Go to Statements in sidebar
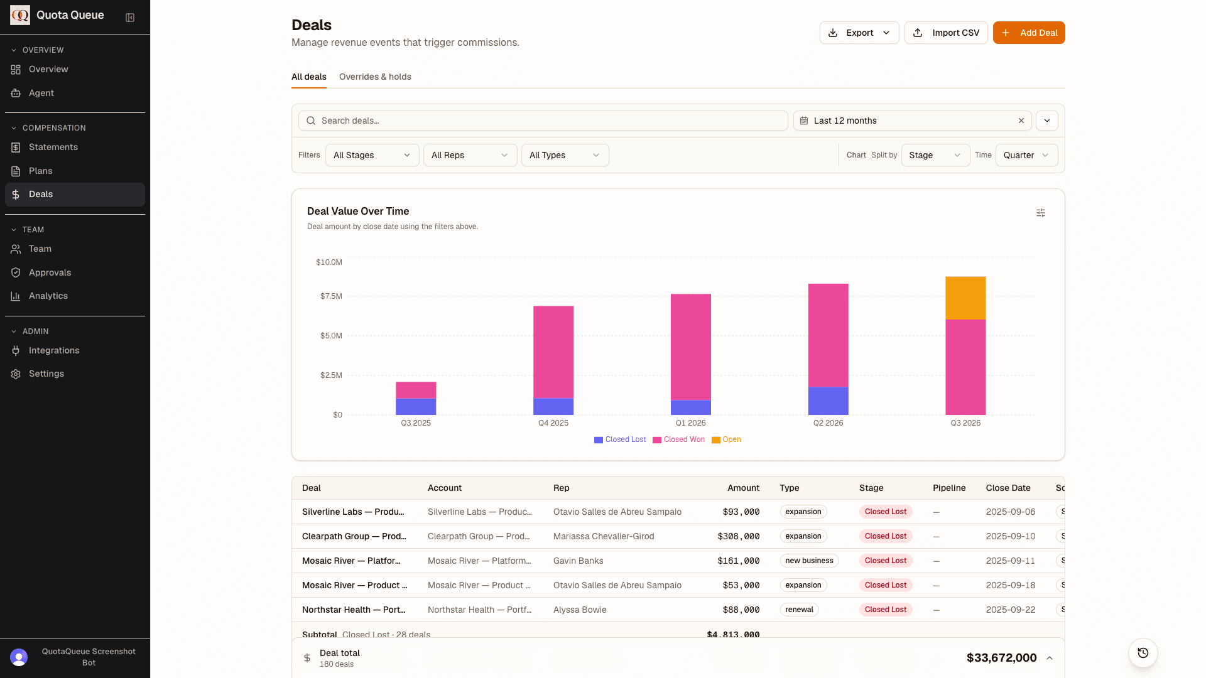Viewport: 1206px width, 678px height. (75, 147)
